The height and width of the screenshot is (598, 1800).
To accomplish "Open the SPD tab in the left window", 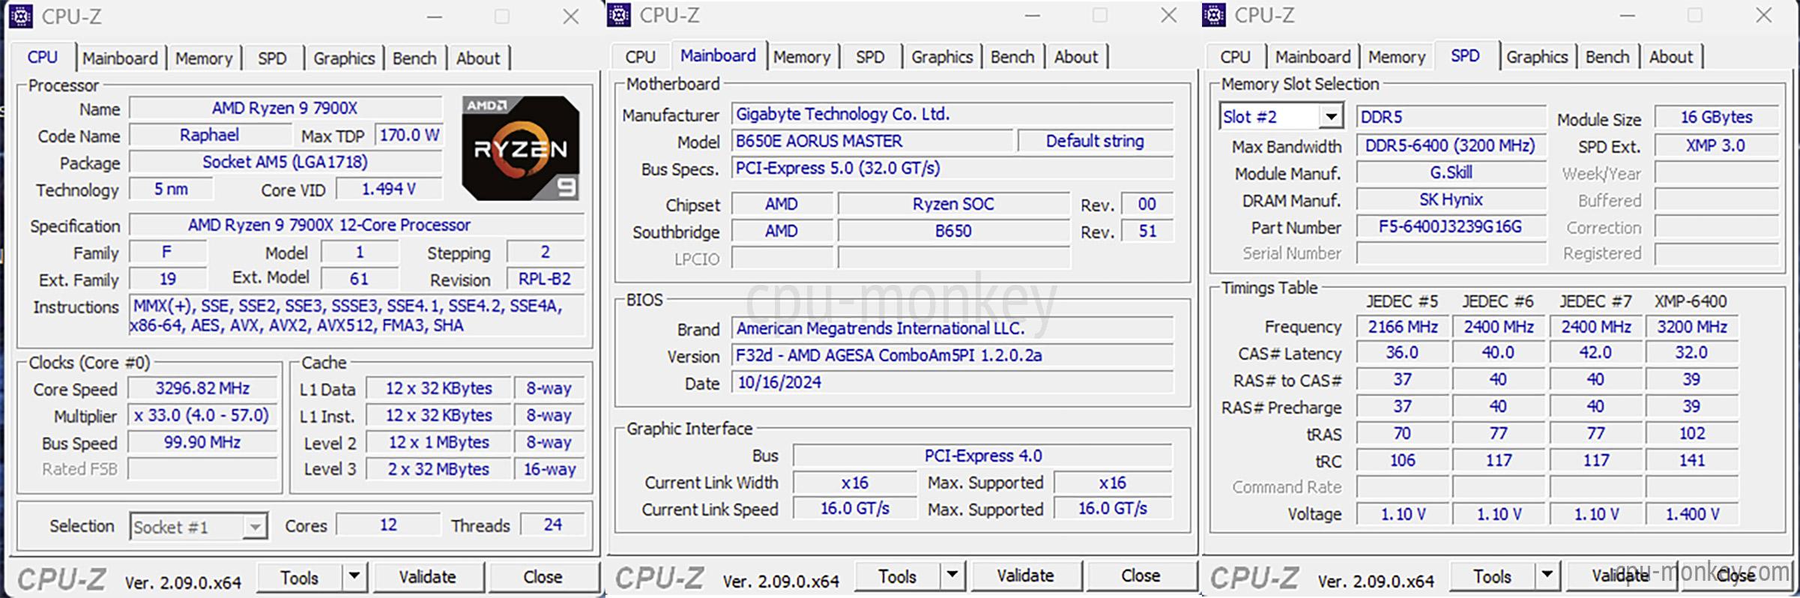I will 272,58.
